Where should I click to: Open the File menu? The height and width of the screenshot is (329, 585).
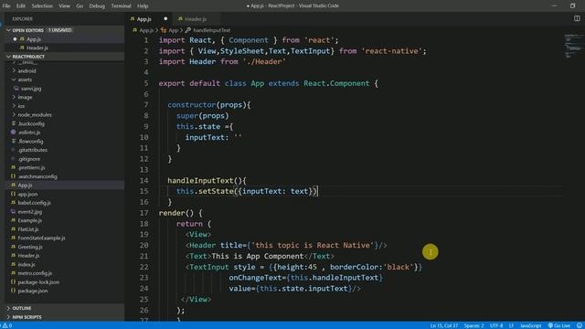click(x=6, y=6)
